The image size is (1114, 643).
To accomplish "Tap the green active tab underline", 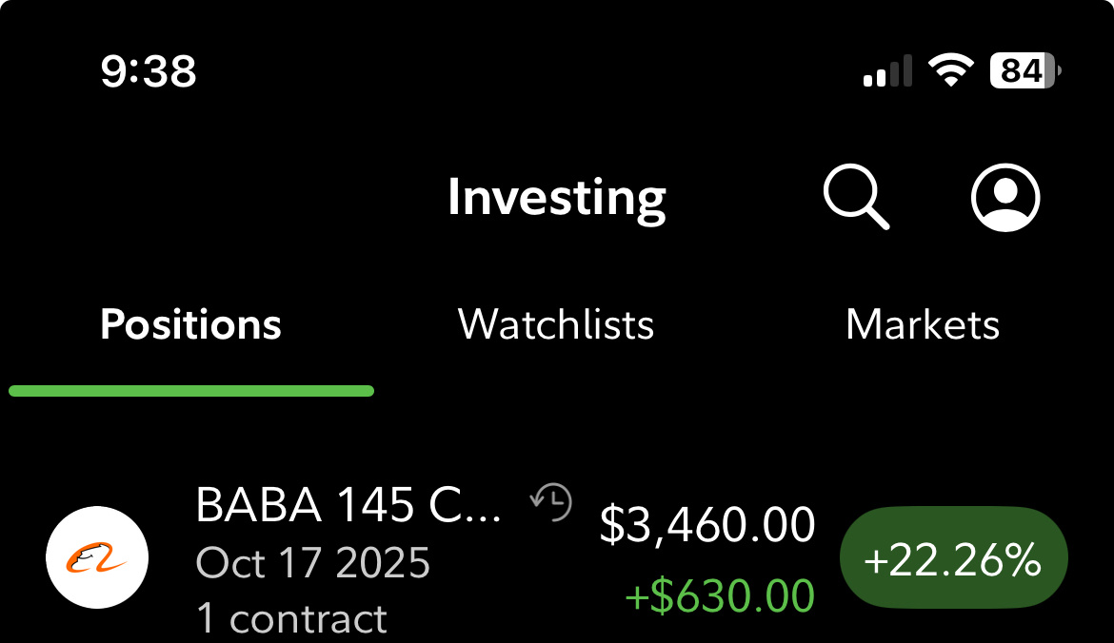I will click(190, 390).
